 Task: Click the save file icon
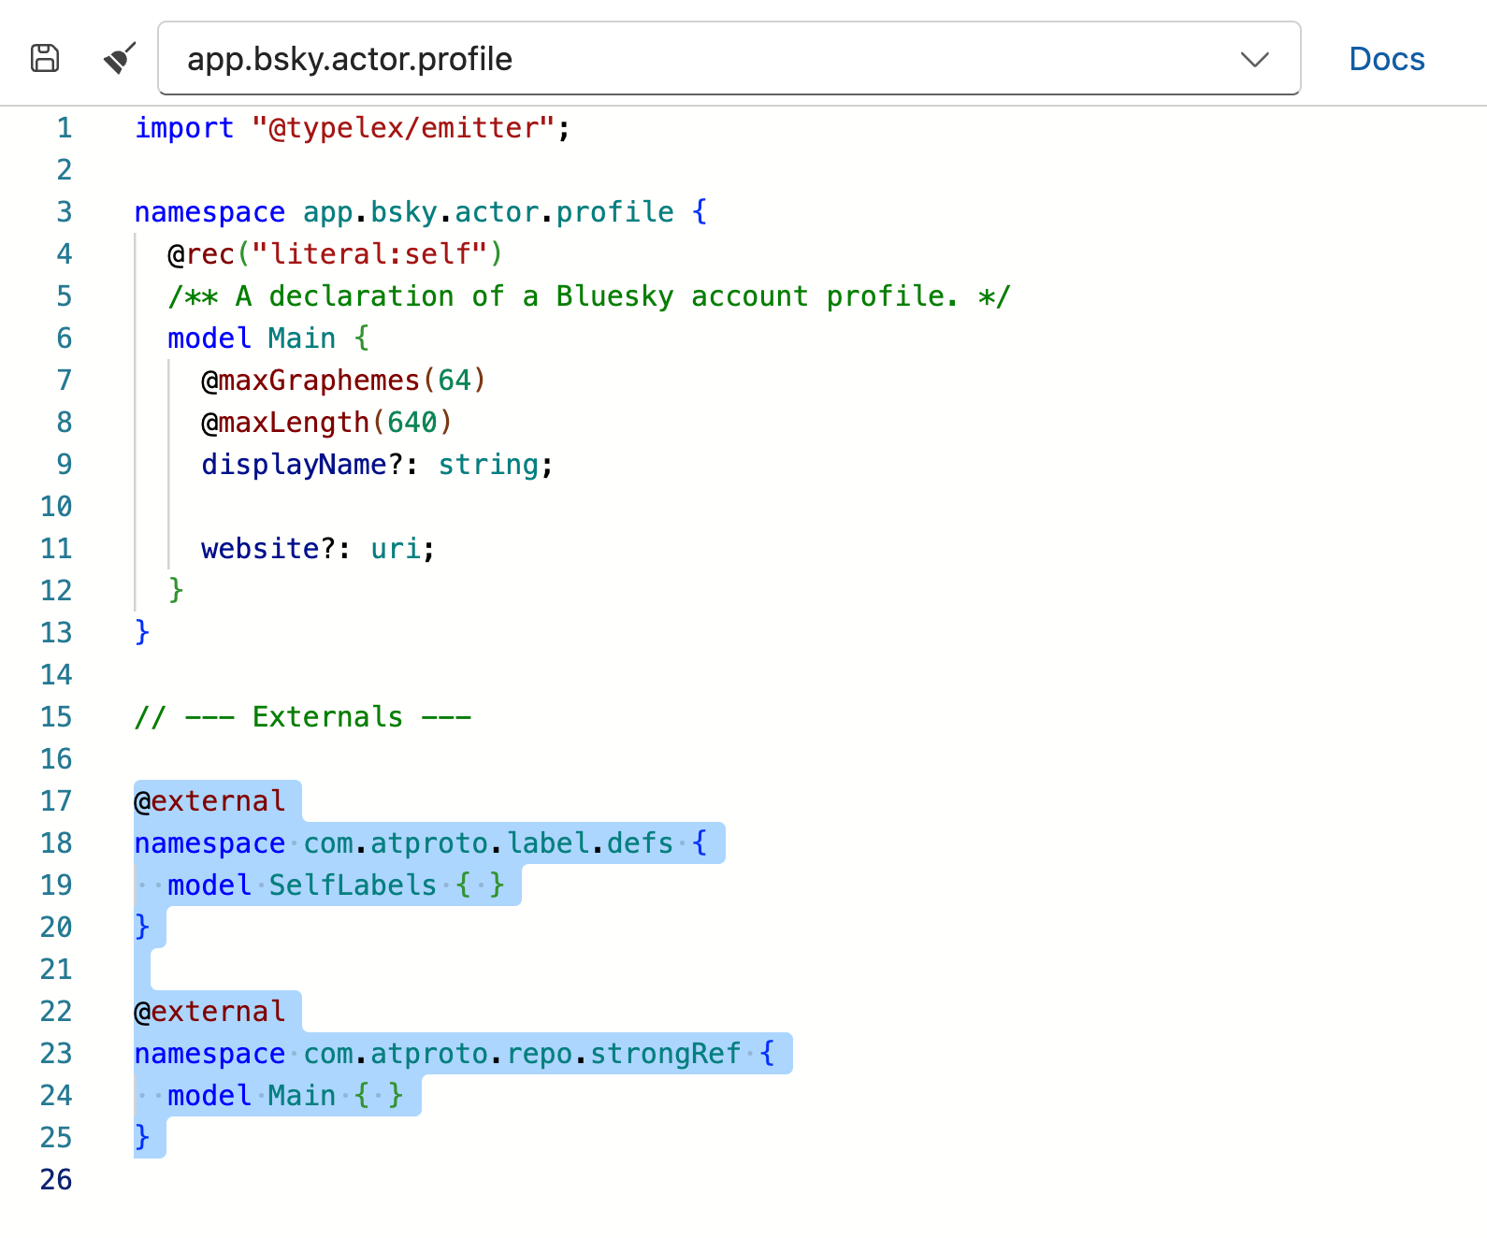(x=45, y=58)
